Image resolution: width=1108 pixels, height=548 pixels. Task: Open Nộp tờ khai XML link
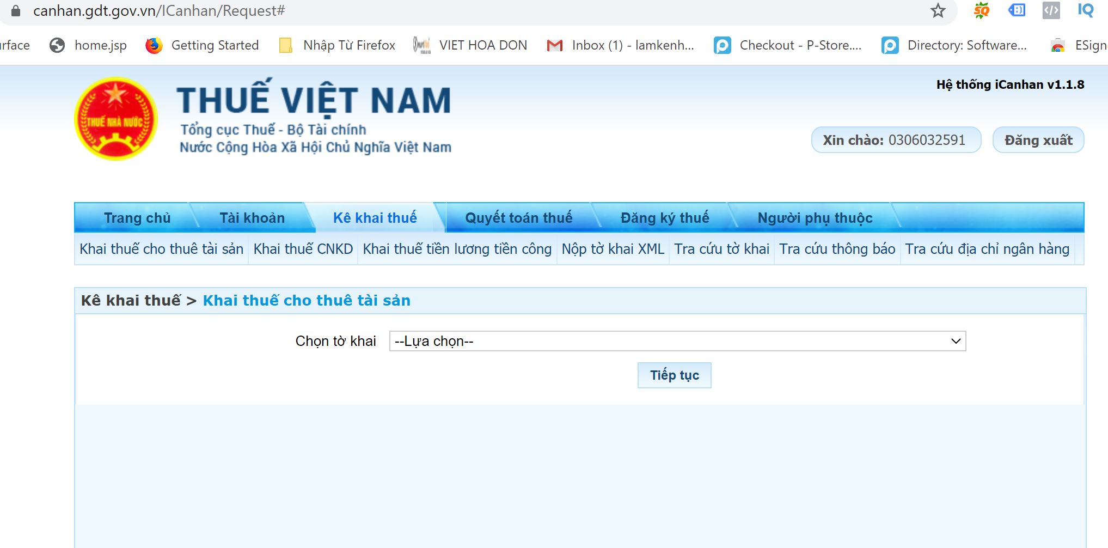click(613, 249)
